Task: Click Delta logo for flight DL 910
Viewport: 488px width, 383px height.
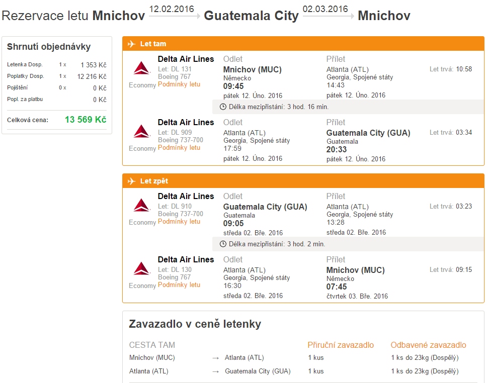Action: point(142,205)
